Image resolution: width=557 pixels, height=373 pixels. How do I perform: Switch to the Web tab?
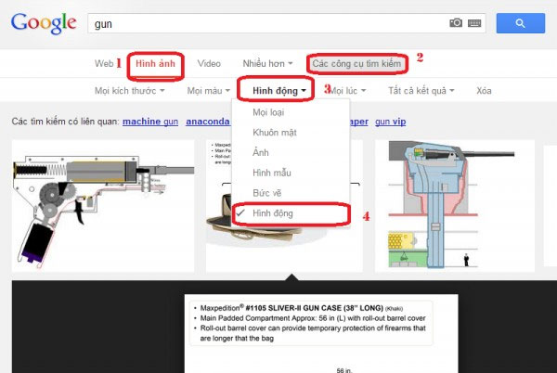pos(104,63)
